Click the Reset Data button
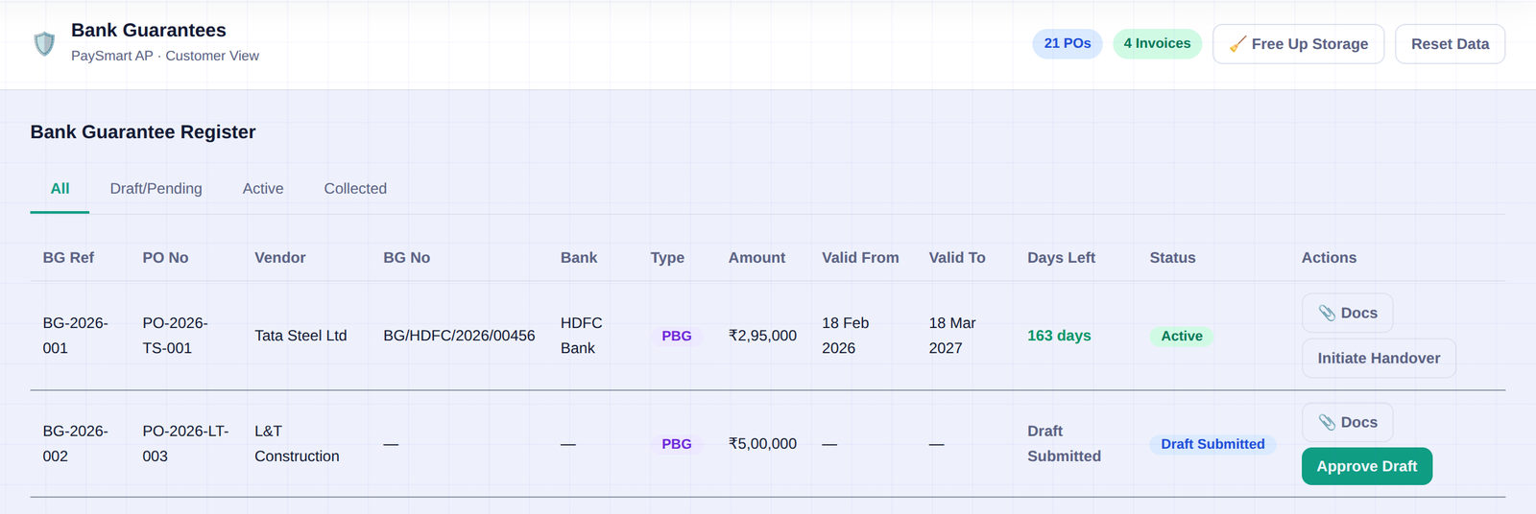This screenshot has width=1536, height=514. tap(1450, 44)
